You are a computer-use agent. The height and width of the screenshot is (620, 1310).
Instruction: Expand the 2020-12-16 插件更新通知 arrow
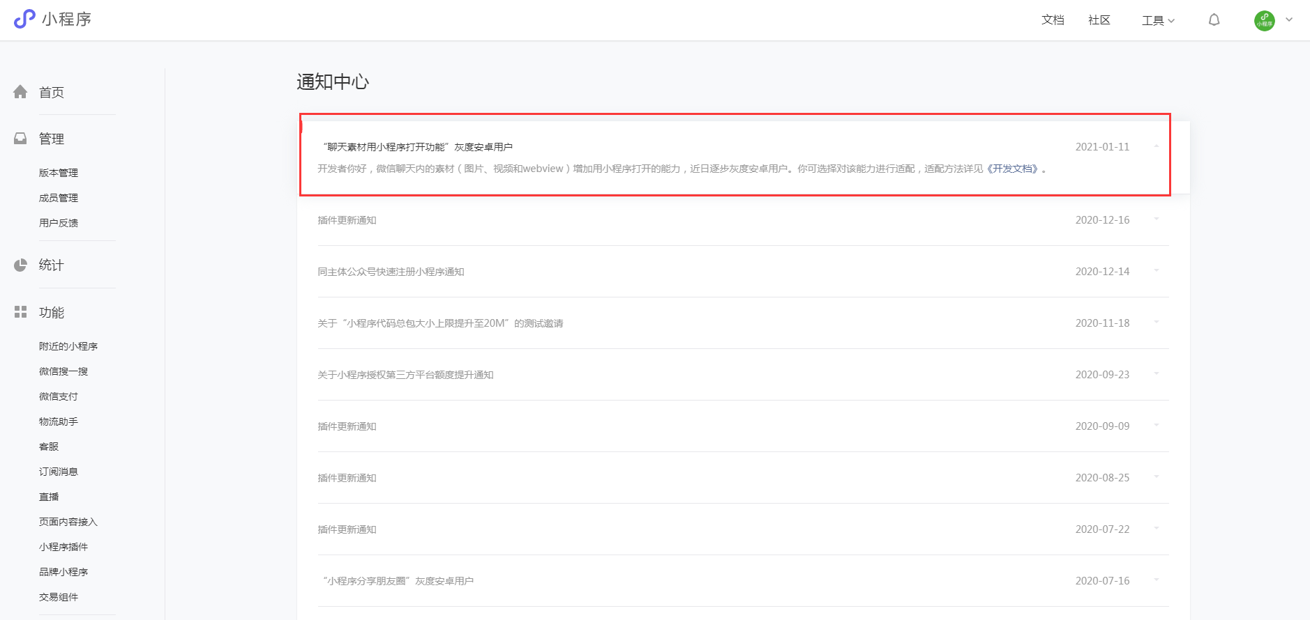tap(1157, 219)
